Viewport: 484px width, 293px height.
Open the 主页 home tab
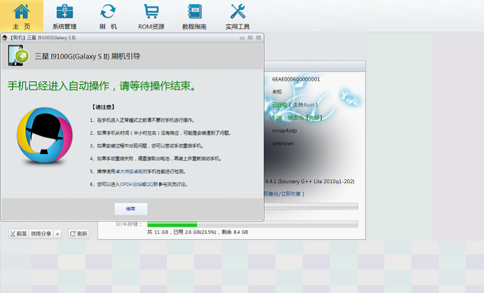coord(22,16)
